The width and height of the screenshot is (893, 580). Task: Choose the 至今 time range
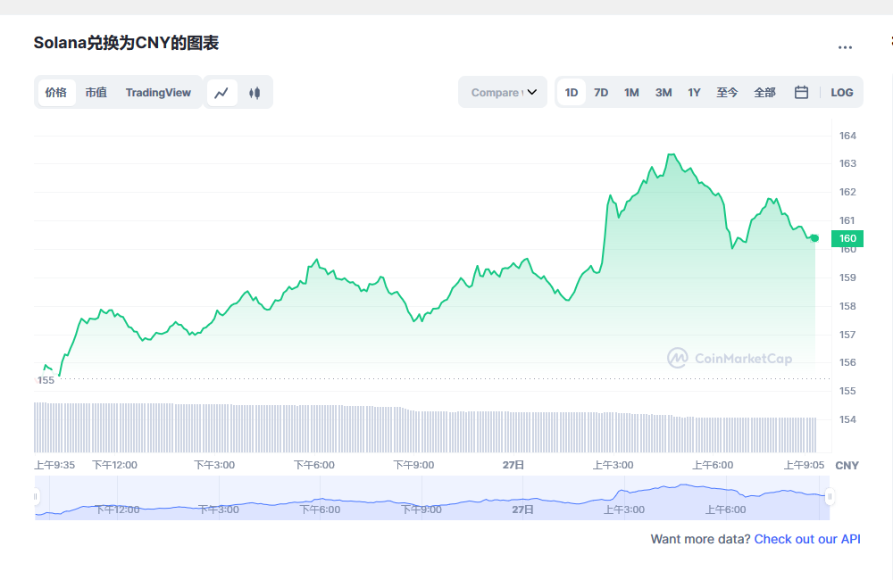point(727,92)
